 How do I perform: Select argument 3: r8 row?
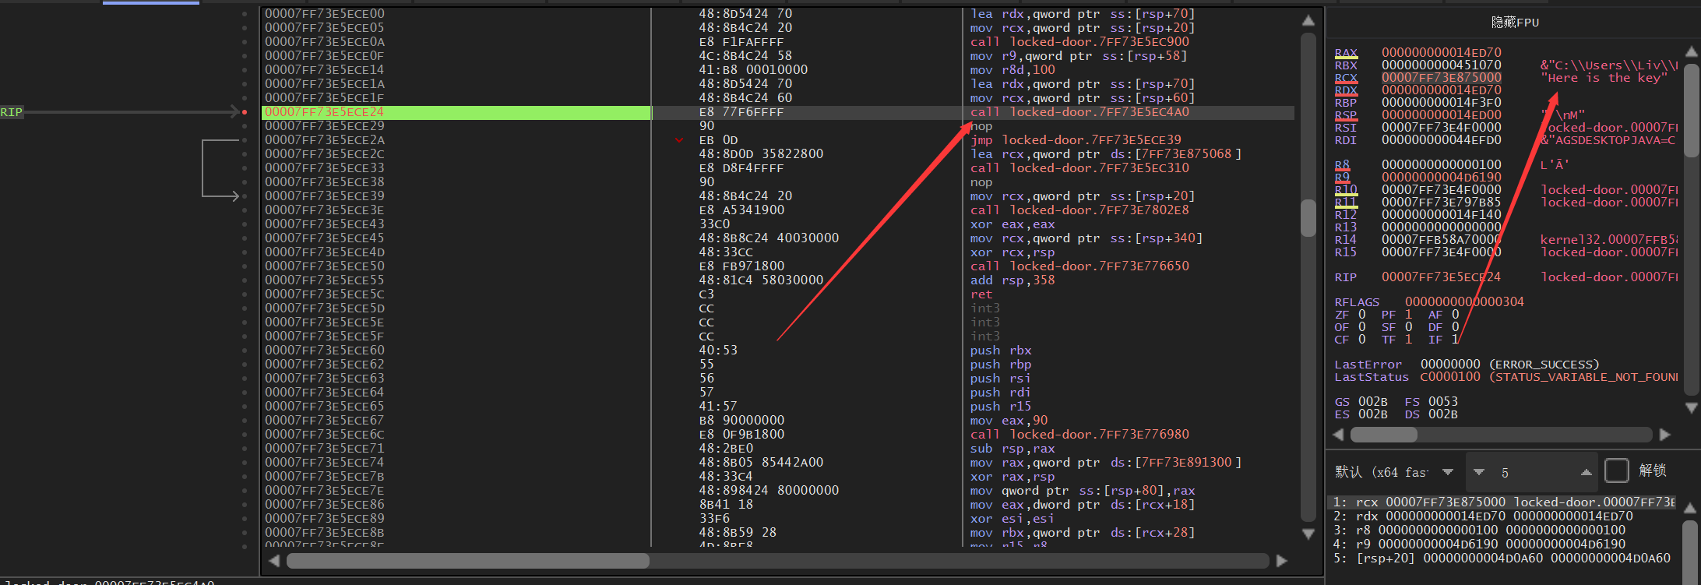click(1503, 530)
